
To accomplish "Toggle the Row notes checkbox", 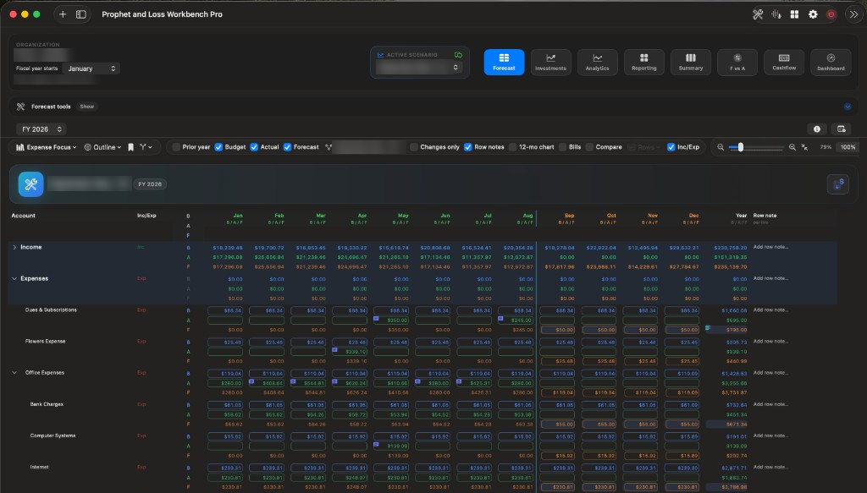I will click(x=467, y=147).
